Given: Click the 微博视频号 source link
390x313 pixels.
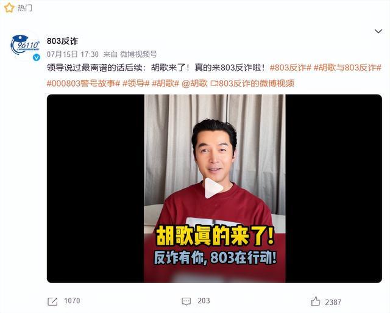Looking at the screenshot, I should (138, 54).
